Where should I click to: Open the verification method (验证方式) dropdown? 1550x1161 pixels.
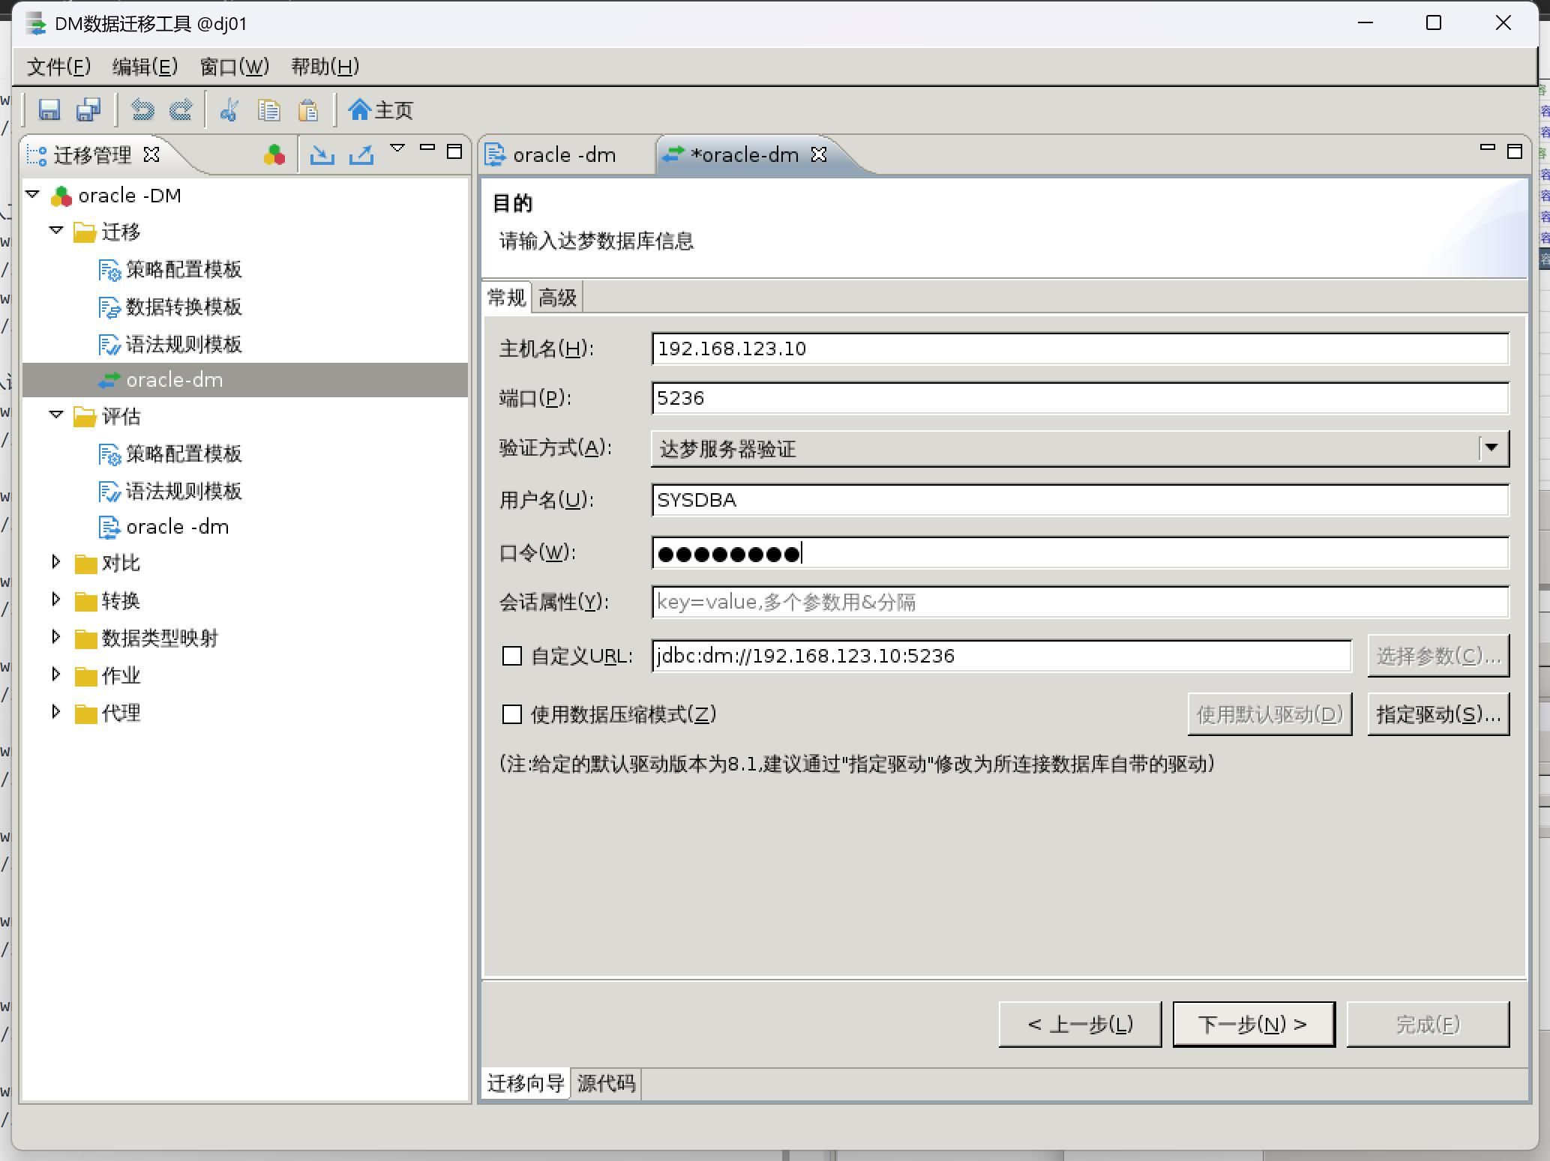pyautogui.click(x=1491, y=448)
